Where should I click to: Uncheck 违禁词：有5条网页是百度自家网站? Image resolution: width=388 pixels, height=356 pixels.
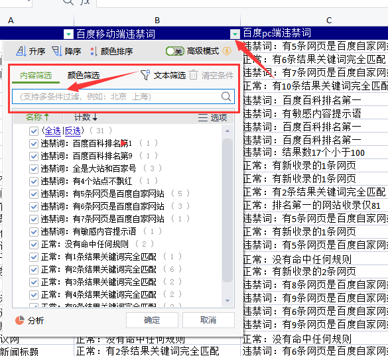(x=34, y=194)
